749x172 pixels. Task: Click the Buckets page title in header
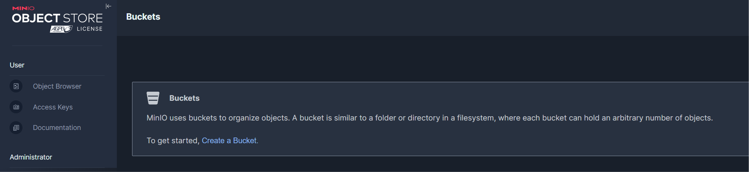pos(143,17)
